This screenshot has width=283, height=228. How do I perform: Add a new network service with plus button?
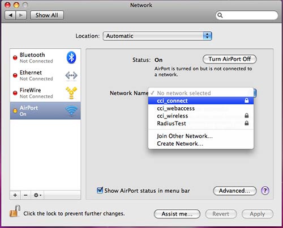[x=15, y=195]
